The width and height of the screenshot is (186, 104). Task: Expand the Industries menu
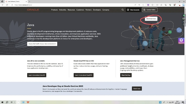click(63, 10)
